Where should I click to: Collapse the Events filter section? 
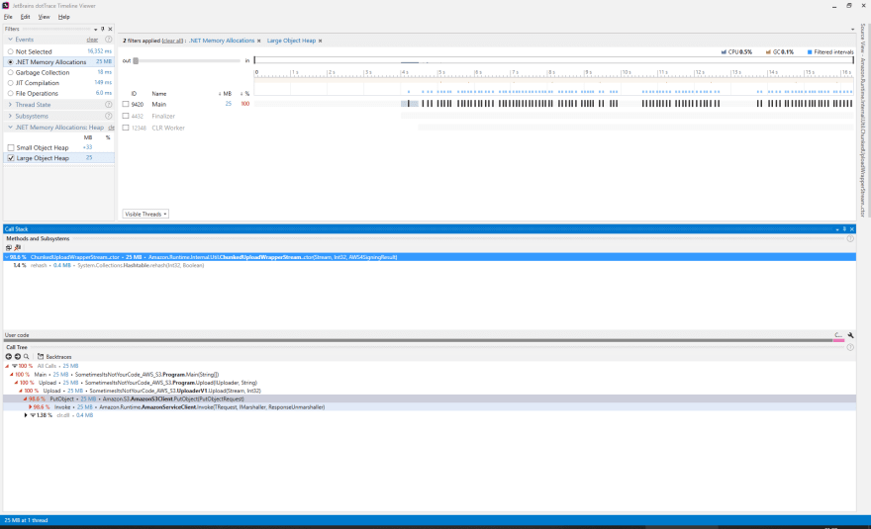coord(10,40)
